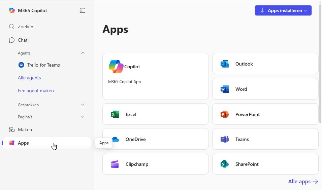Open Zoeken in the sidebar
The image size is (322, 190).
tap(25, 27)
